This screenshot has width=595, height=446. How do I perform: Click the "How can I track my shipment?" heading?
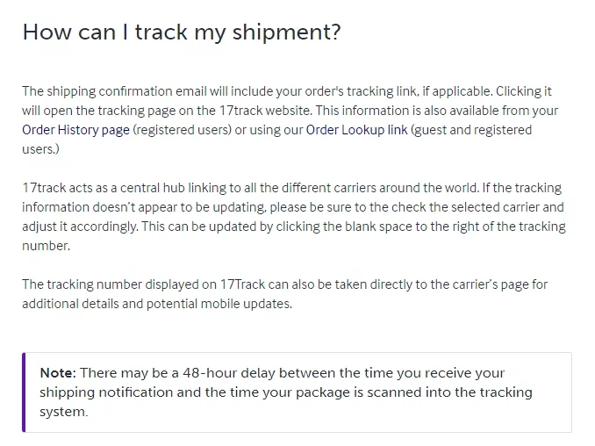[x=181, y=32]
